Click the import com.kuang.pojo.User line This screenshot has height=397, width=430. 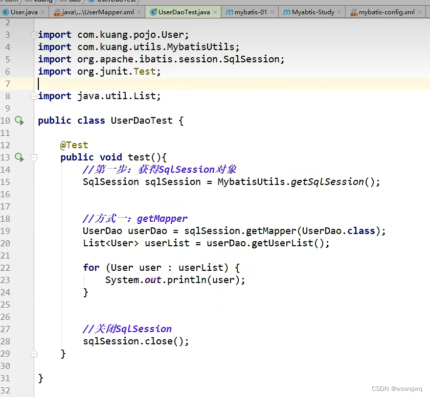point(114,35)
